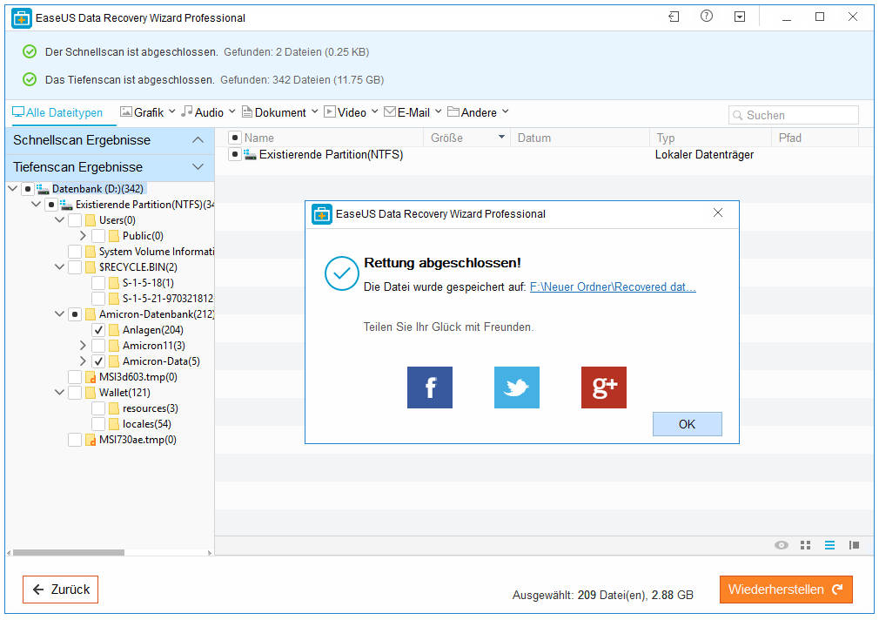Screen dimensions: 879x620
Task: Share on Facebook icon in dialog
Action: (429, 387)
